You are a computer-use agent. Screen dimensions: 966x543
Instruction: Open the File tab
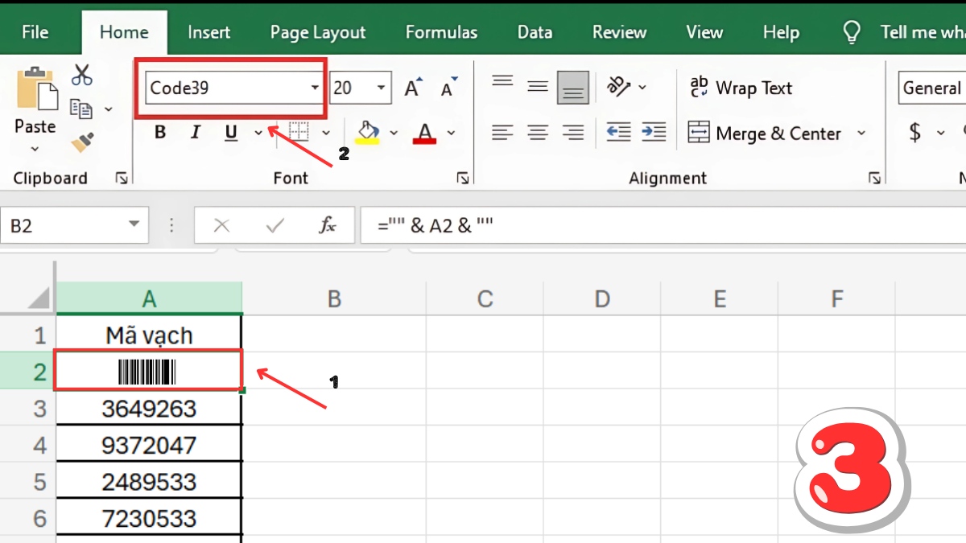[x=35, y=32]
